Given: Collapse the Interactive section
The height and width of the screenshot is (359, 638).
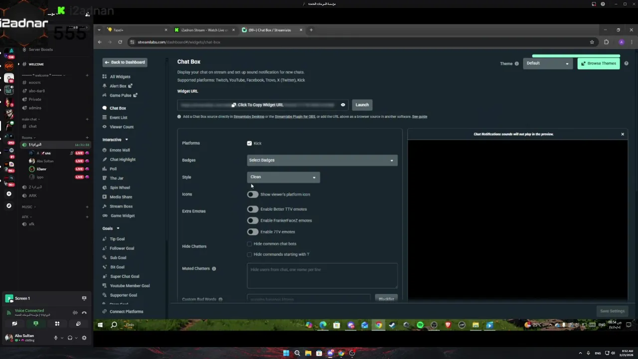Looking at the screenshot, I should pos(115,140).
